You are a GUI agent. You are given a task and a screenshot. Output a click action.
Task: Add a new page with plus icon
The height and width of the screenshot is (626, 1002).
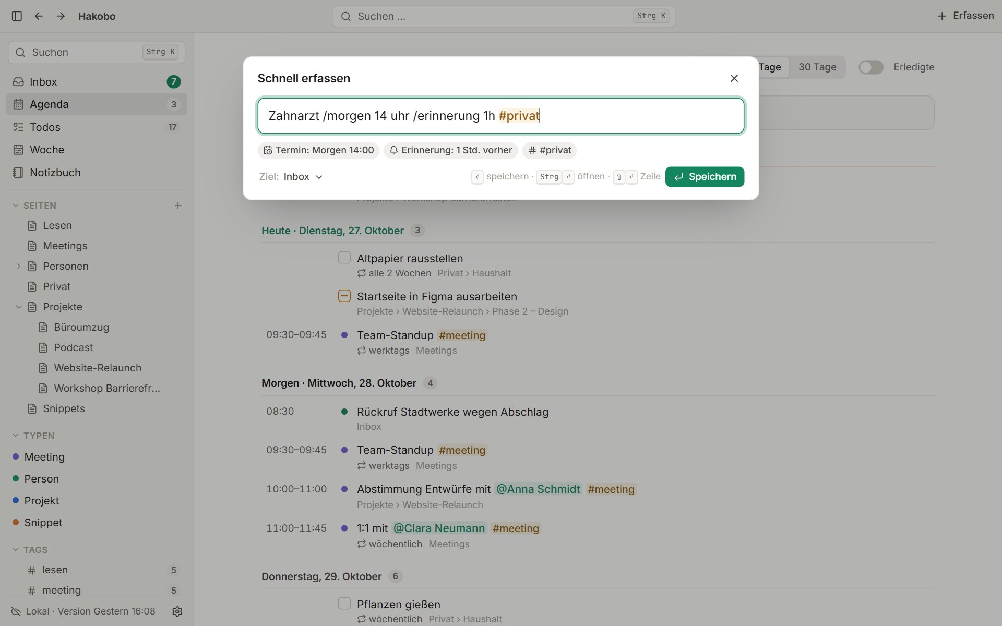point(178,206)
